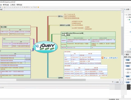Toggle the 显示图例 checkbox

(126, 79)
